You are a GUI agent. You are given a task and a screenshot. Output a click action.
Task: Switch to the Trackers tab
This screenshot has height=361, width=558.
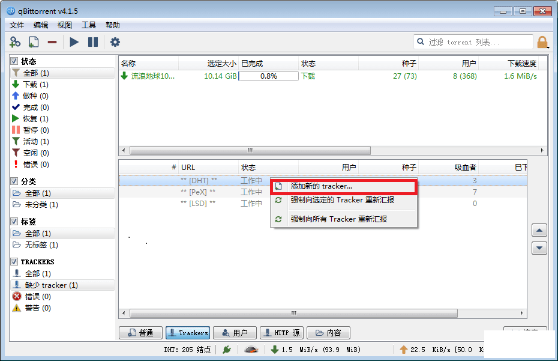tap(188, 333)
